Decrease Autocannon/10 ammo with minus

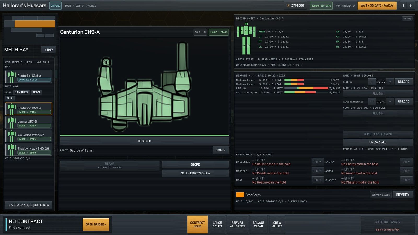coord(372,102)
